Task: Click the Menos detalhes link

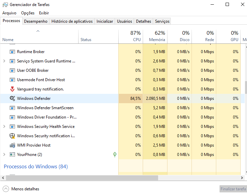Action: point(25,189)
